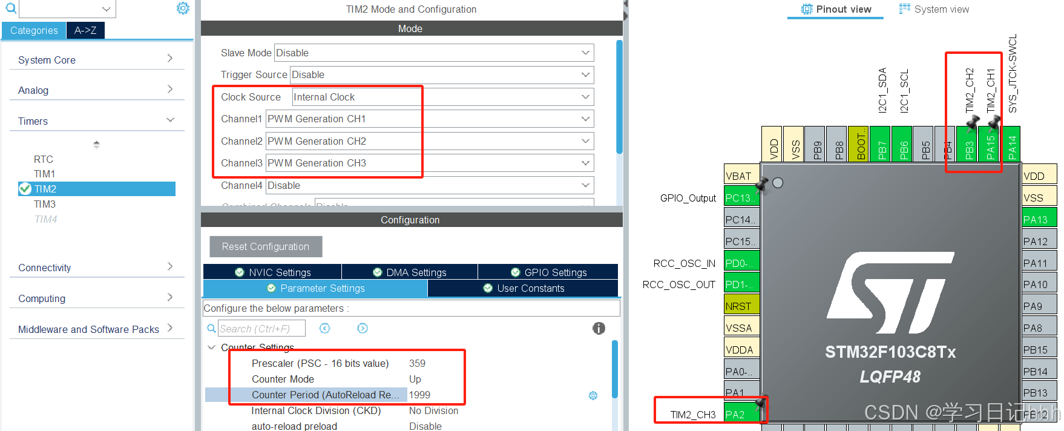Click the Counter Period value 1999

click(419, 395)
